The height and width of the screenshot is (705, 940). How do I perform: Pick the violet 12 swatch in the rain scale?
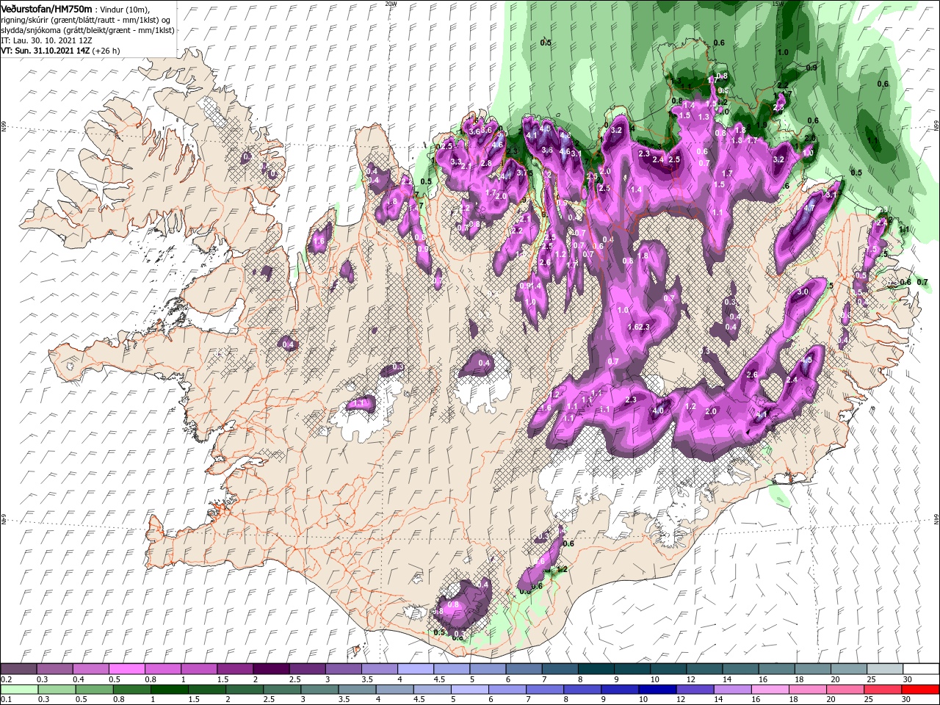[x=694, y=690]
